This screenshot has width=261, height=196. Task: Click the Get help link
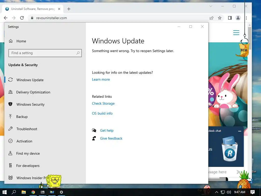(107, 130)
